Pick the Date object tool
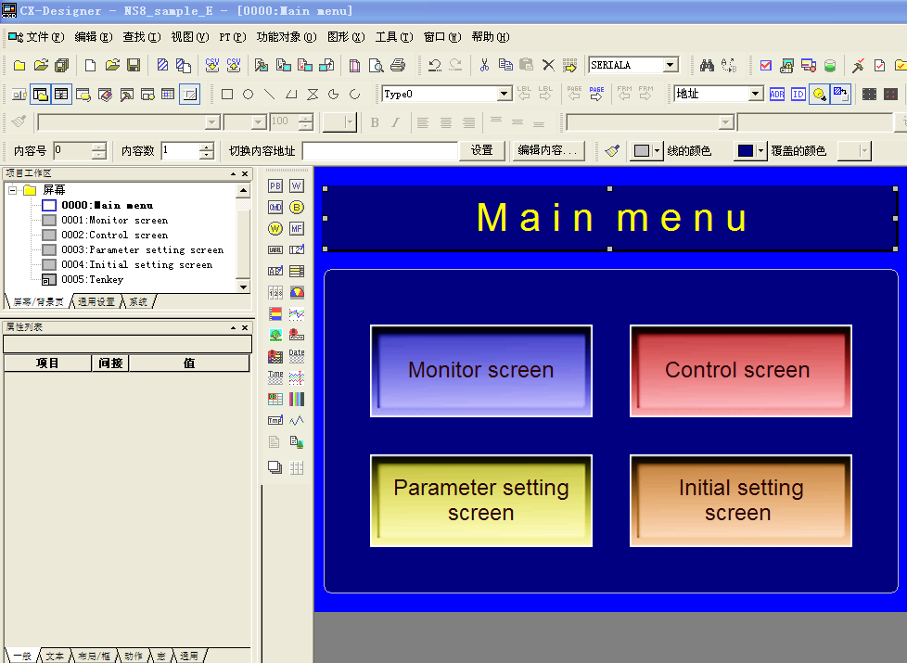 tap(297, 356)
